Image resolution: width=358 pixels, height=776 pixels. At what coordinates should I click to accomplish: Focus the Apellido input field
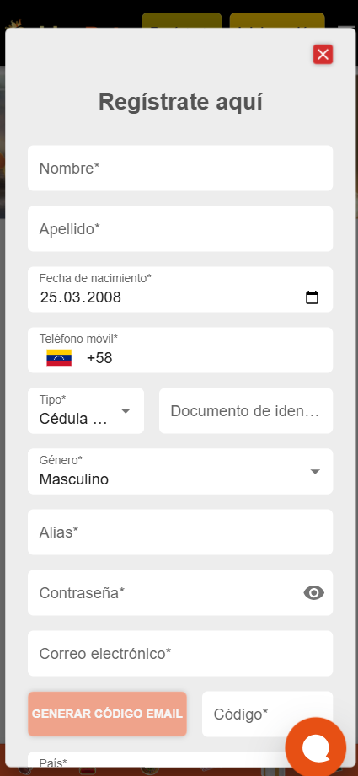tap(180, 228)
